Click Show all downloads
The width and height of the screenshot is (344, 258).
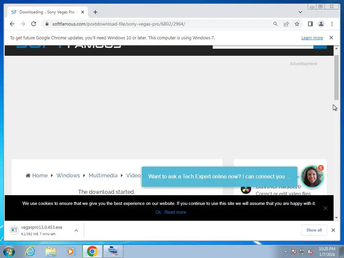click(x=314, y=230)
